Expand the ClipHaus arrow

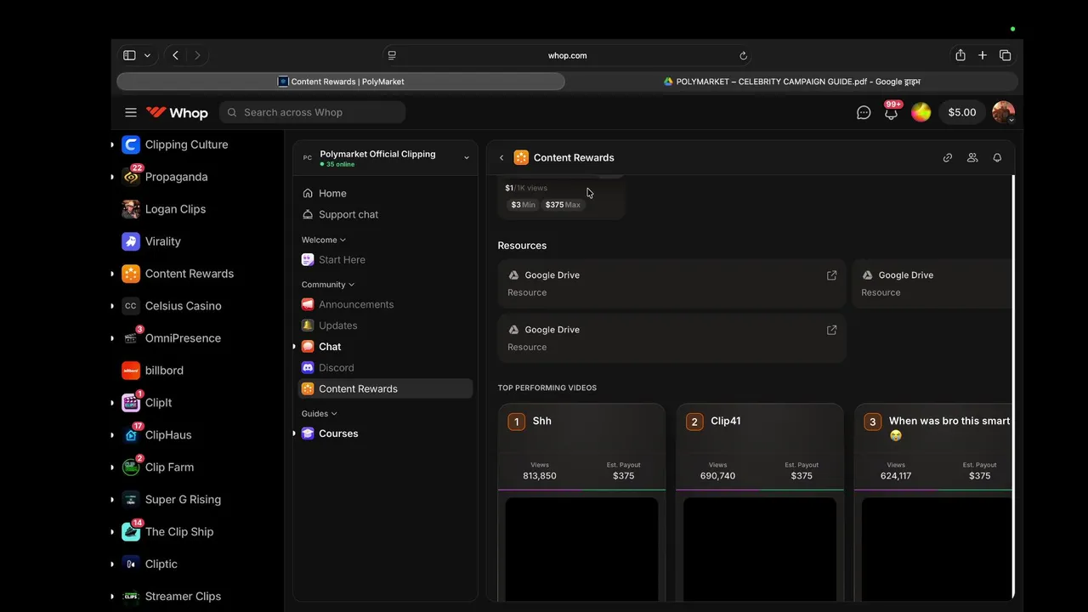click(x=112, y=435)
